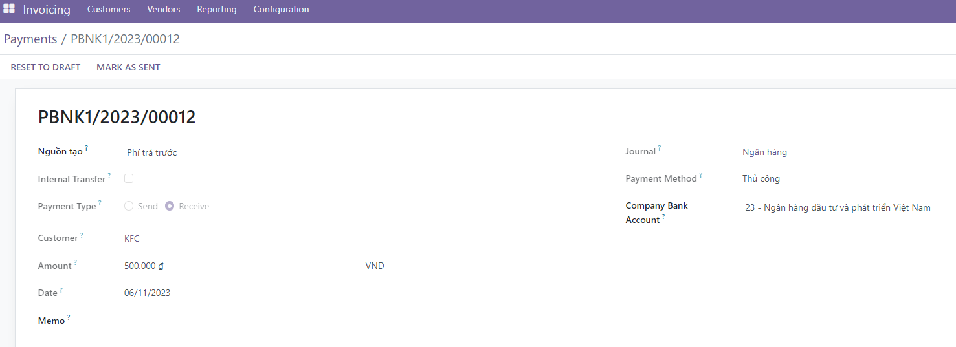The width and height of the screenshot is (956, 347).
Task: Click the Phí trả trước source value
Action: (152, 153)
